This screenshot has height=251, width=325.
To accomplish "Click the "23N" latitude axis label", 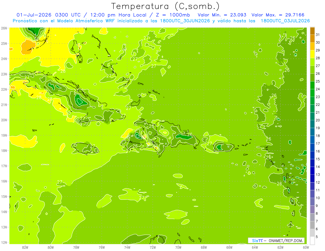I will pyautogui.click(x=4, y=74).
